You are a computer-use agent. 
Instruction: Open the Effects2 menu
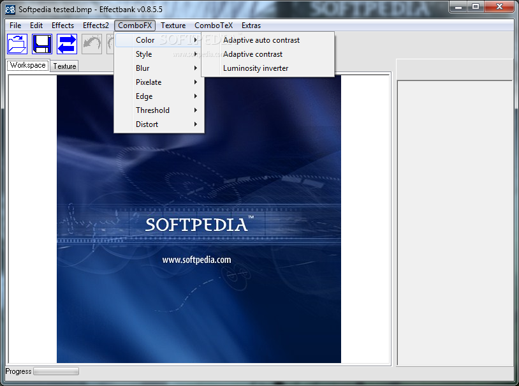pos(96,26)
